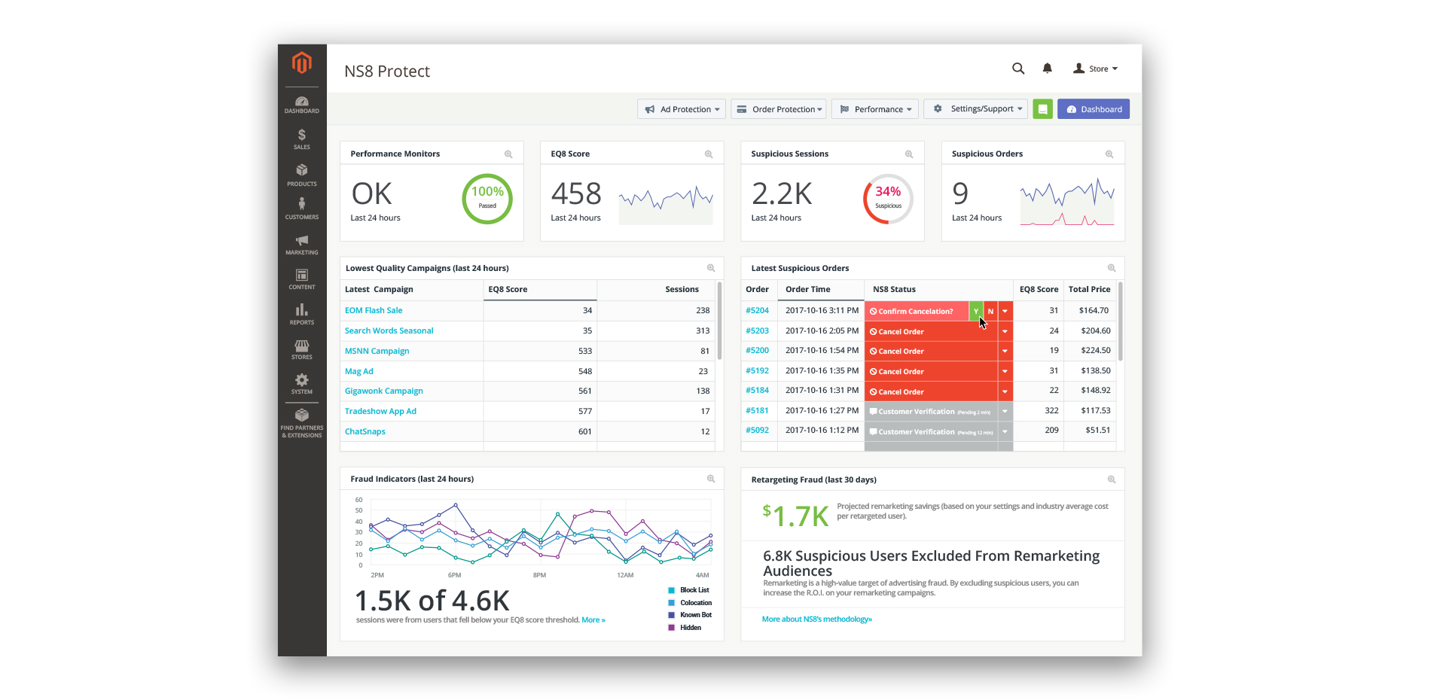
Task: Decline cancelation with N for order #5204
Action: (990, 311)
